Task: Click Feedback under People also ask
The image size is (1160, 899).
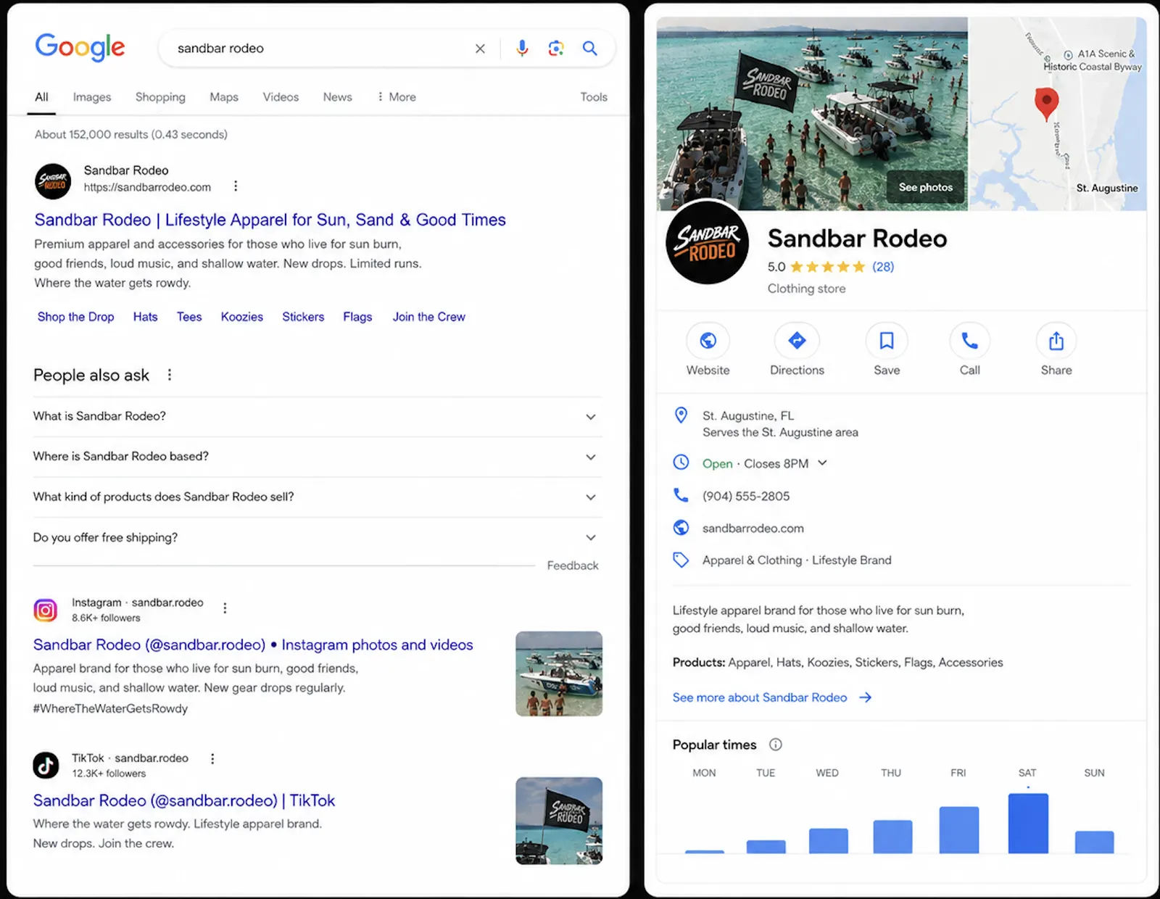Action: click(x=573, y=565)
